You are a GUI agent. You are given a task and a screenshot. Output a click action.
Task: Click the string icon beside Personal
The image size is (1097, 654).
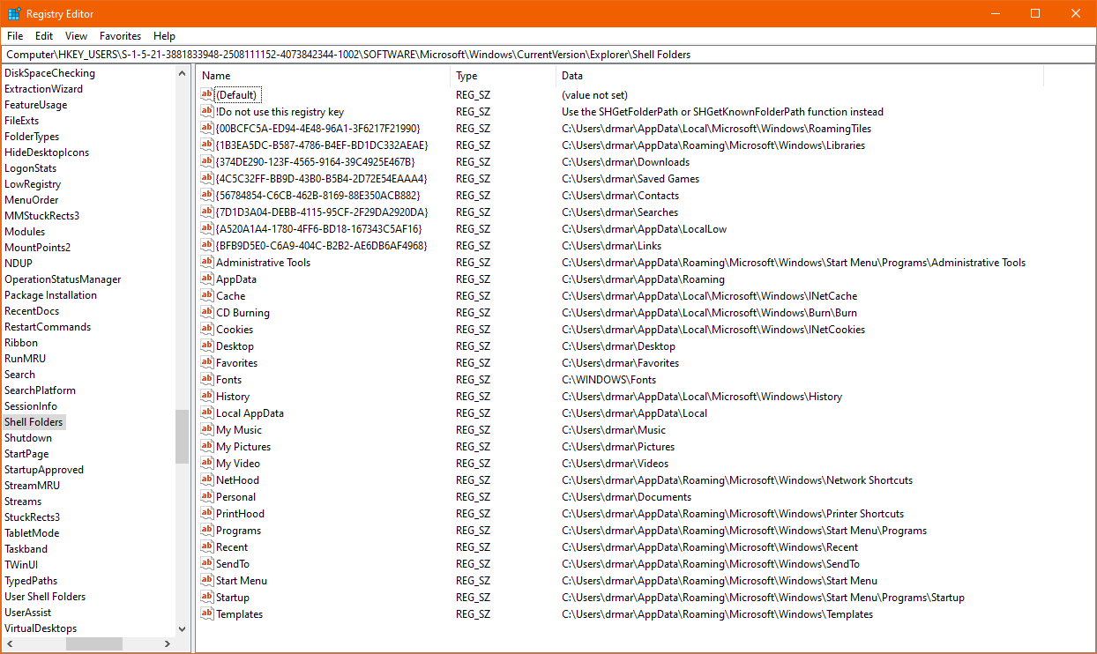click(207, 496)
